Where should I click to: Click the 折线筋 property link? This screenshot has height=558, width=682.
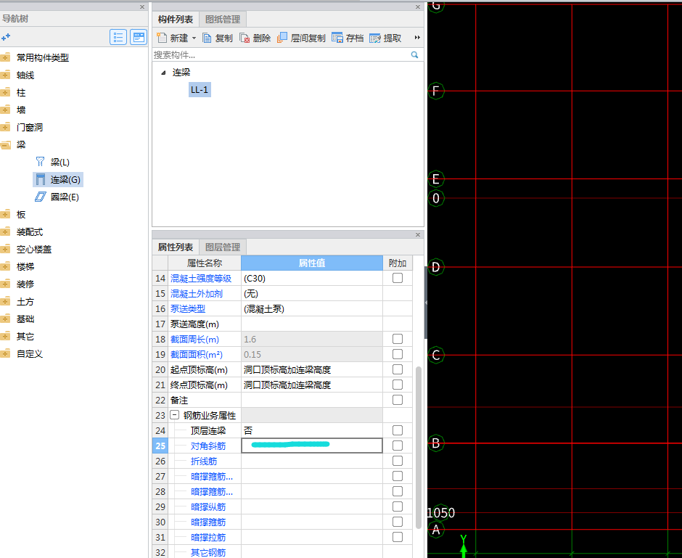point(204,461)
